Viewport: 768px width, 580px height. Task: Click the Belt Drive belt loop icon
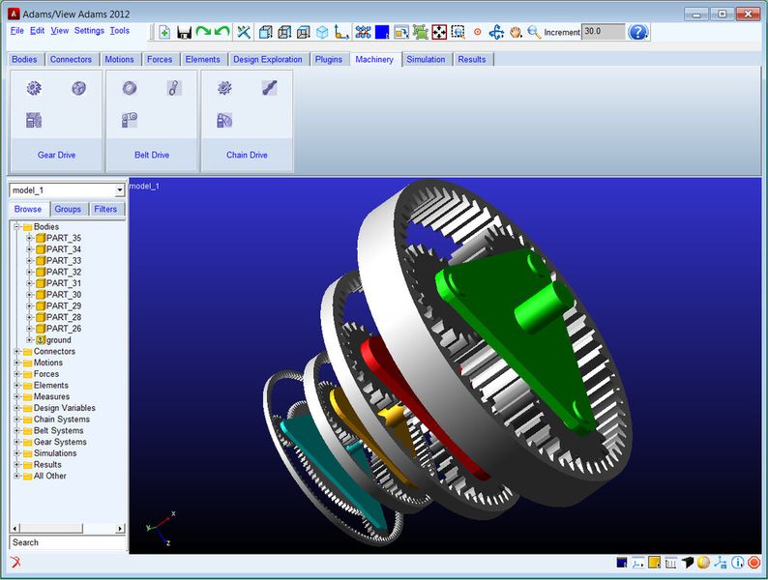click(x=174, y=88)
